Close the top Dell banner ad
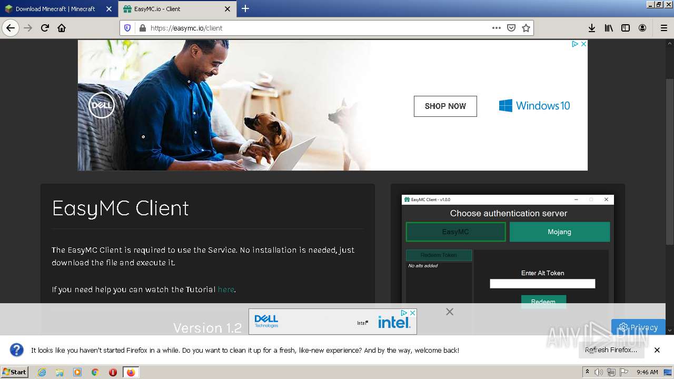Screen dimensions: 674x379 point(583,44)
